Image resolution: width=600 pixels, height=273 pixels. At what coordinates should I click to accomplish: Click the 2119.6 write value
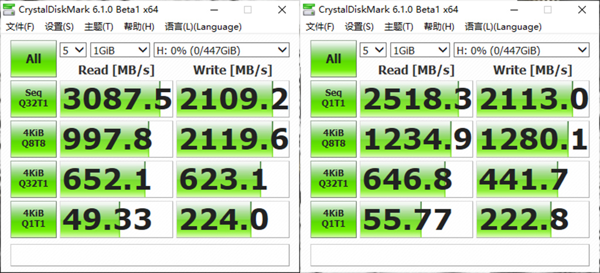pos(233,139)
